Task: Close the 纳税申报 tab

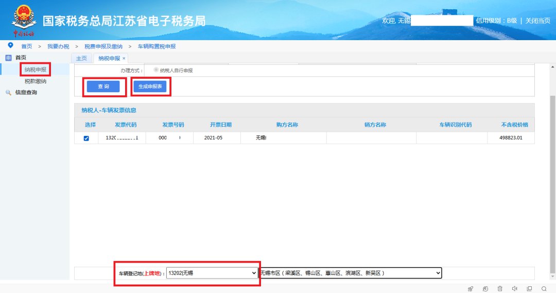Action: (x=124, y=58)
